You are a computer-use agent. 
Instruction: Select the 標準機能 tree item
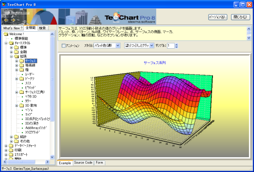pyautogui.click(x=21, y=38)
